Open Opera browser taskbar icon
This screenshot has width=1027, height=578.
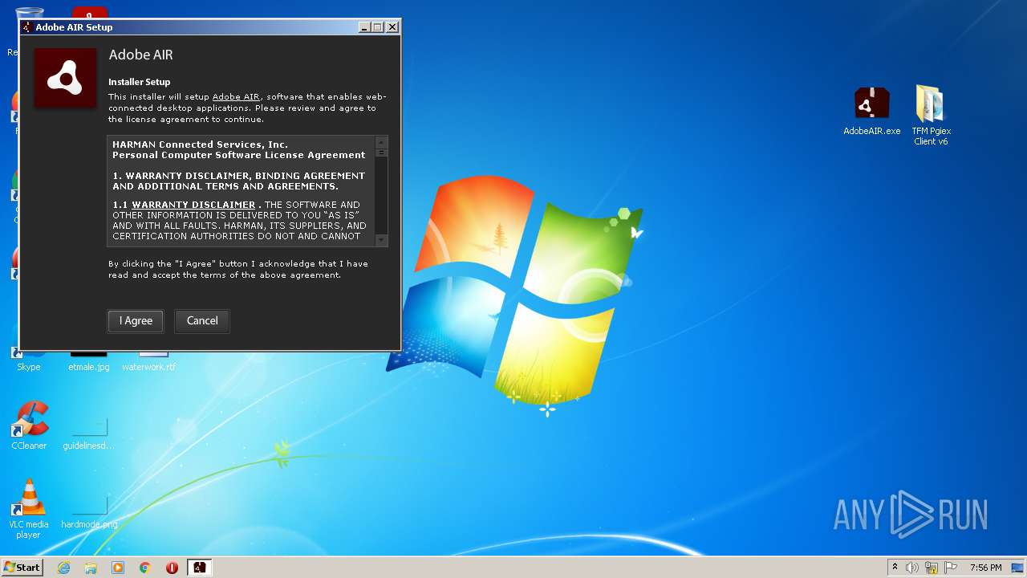click(172, 568)
